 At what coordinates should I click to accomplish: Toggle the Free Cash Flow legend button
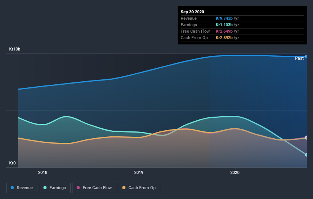(94, 188)
